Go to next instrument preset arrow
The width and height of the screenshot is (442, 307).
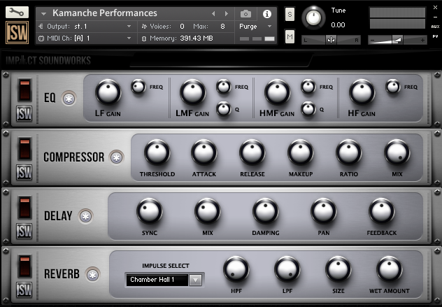click(227, 13)
